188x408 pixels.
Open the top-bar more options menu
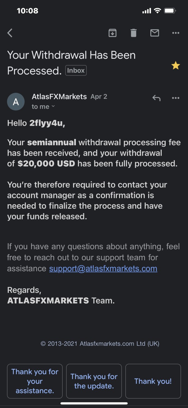[x=176, y=33]
